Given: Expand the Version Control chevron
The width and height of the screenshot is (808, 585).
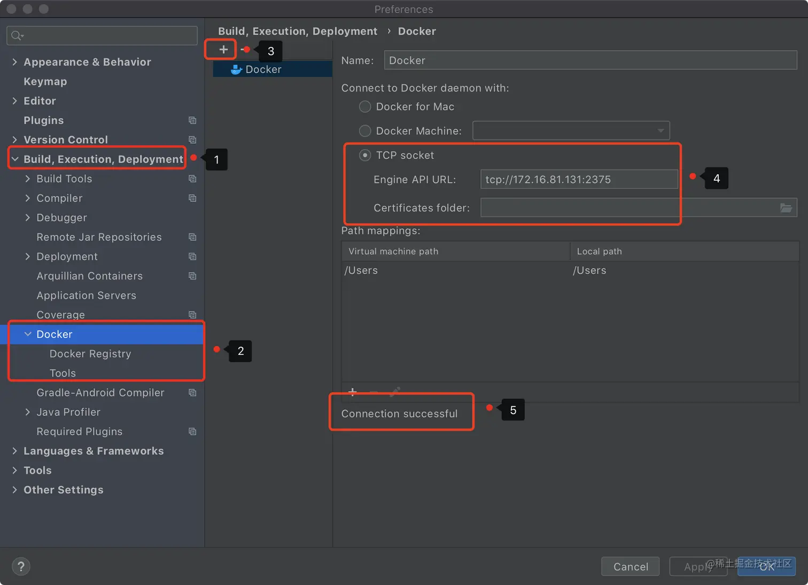Looking at the screenshot, I should pyautogui.click(x=14, y=140).
